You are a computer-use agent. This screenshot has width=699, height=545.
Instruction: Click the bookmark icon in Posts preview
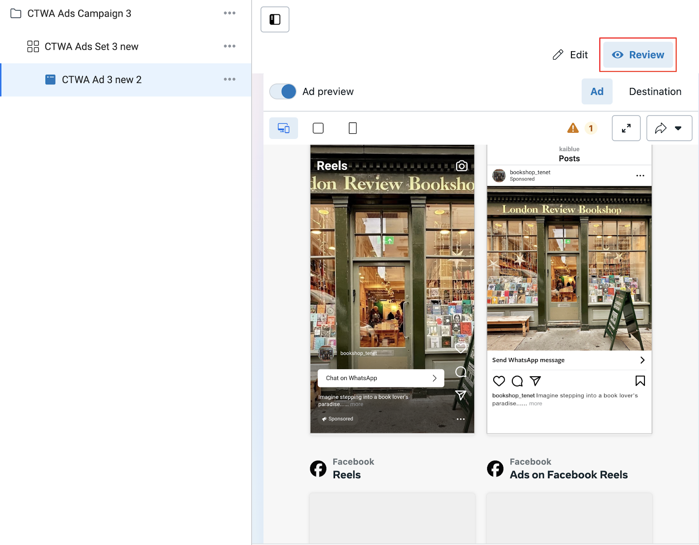(640, 381)
